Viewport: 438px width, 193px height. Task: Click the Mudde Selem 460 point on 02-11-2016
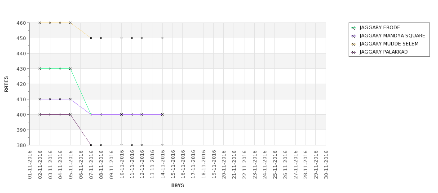40,22
